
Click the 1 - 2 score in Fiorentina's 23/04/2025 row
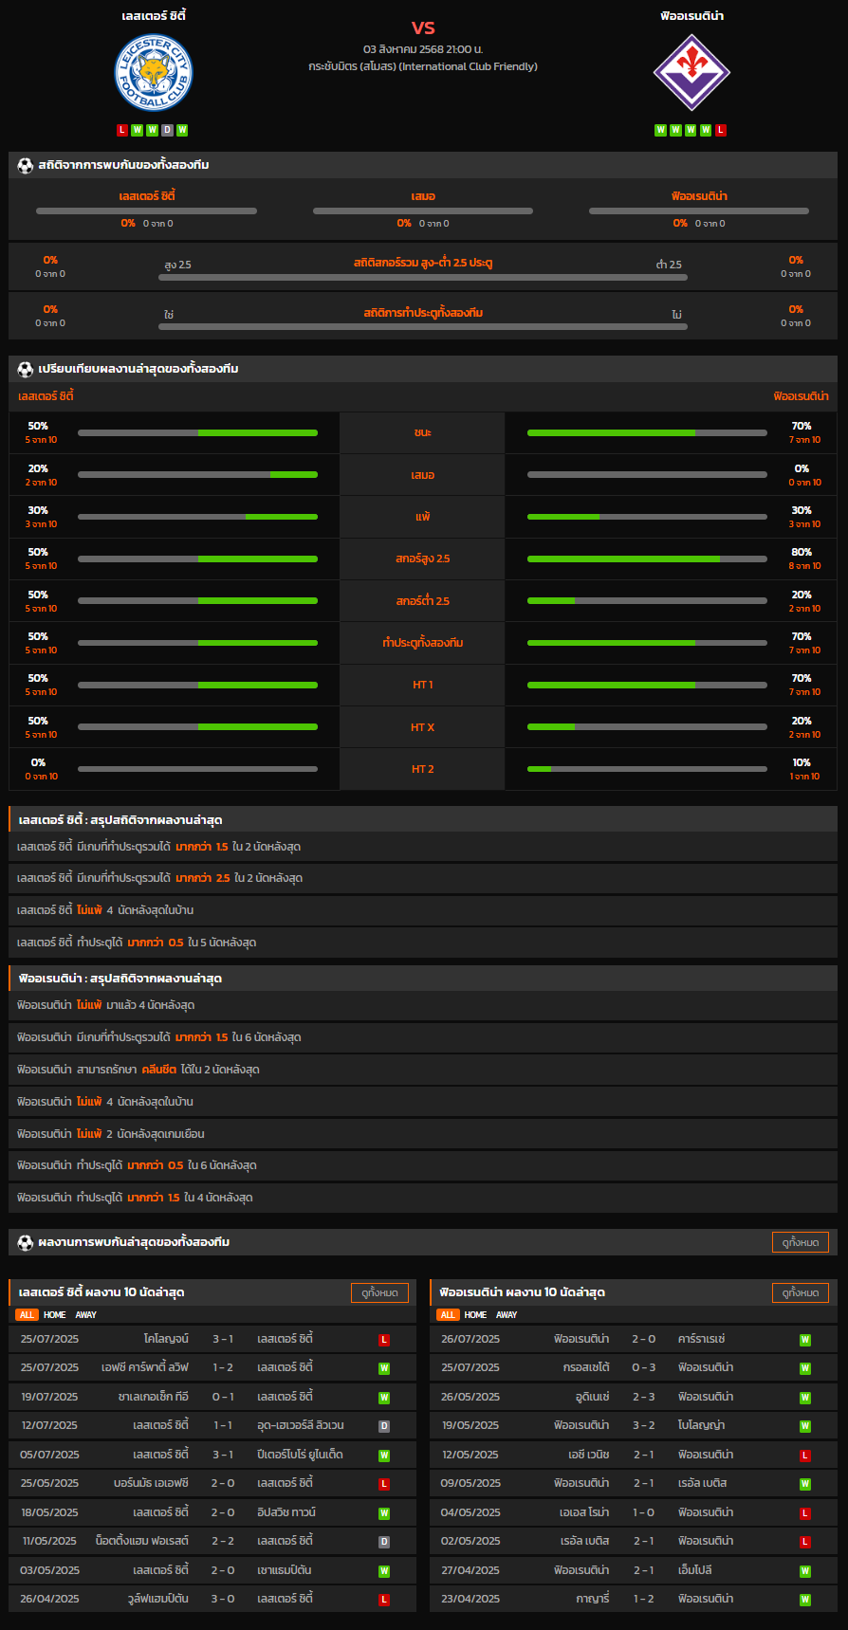pyautogui.click(x=644, y=1600)
